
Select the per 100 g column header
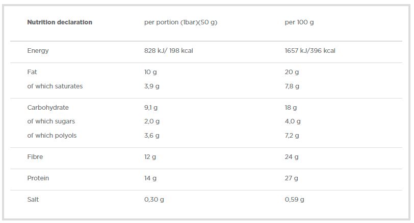[x=300, y=22]
